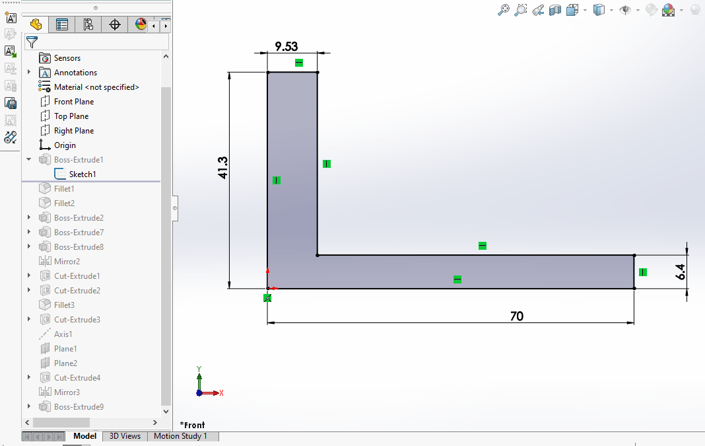Switch to the Motion Study 1 tab

(181, 436)
